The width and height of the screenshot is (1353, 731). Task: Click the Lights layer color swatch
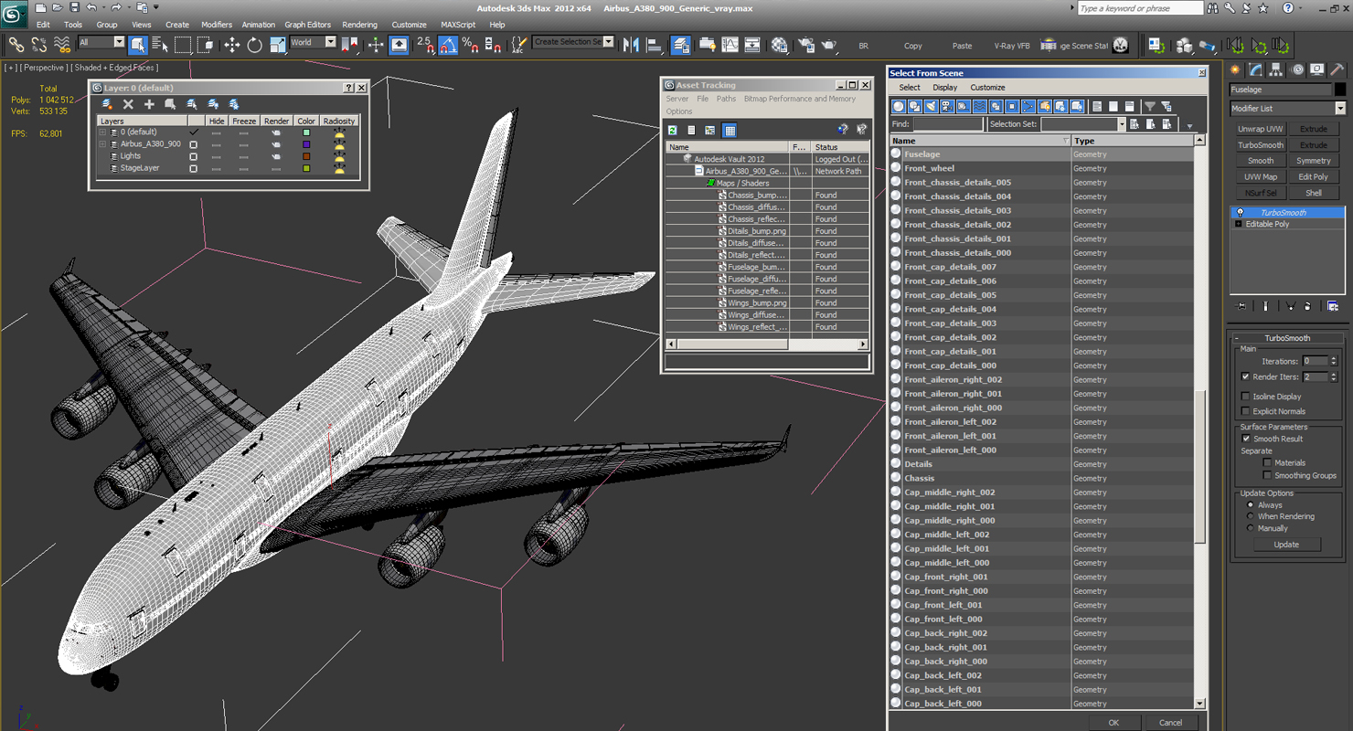coord(306,156)
